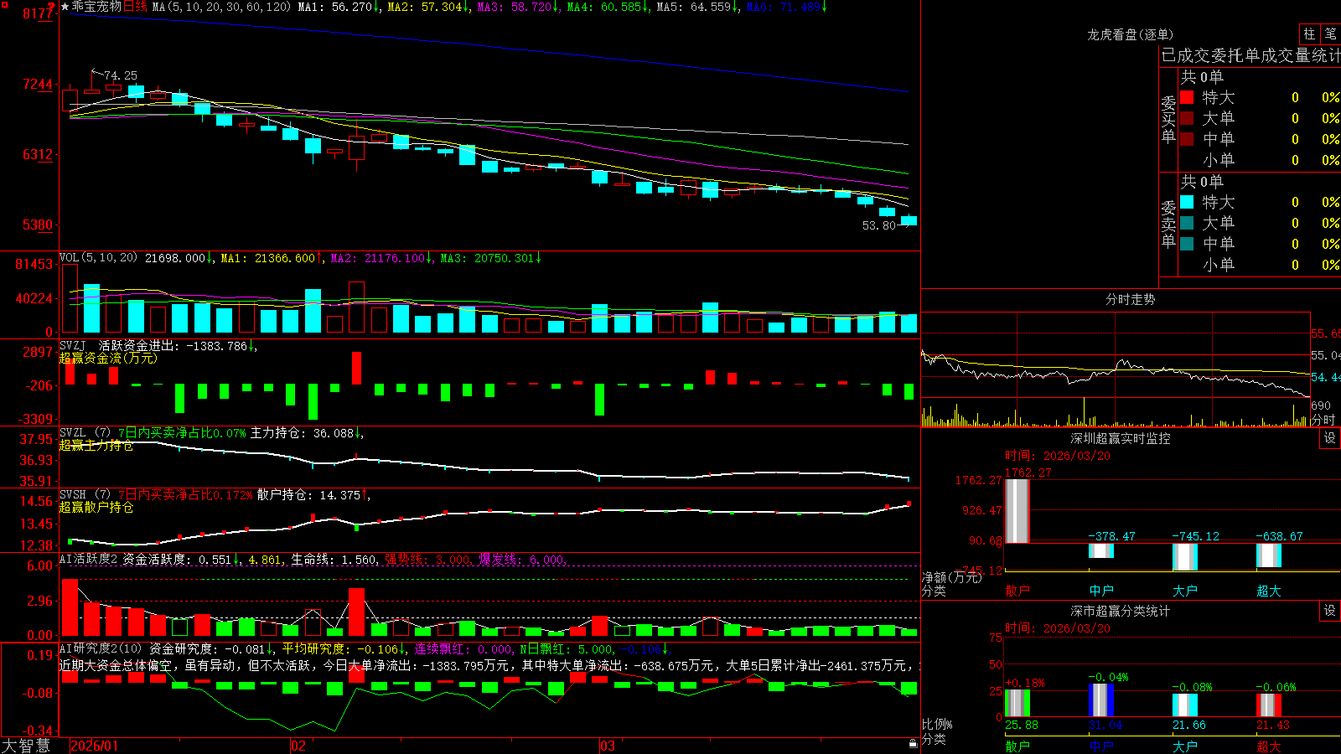Select the AI活跃度2 indicator panel label
This screenshot has width=1341, height=754.
coord(89,559)
